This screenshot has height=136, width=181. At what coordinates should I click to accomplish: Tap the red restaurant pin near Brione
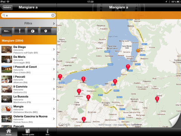click(157, 99)
